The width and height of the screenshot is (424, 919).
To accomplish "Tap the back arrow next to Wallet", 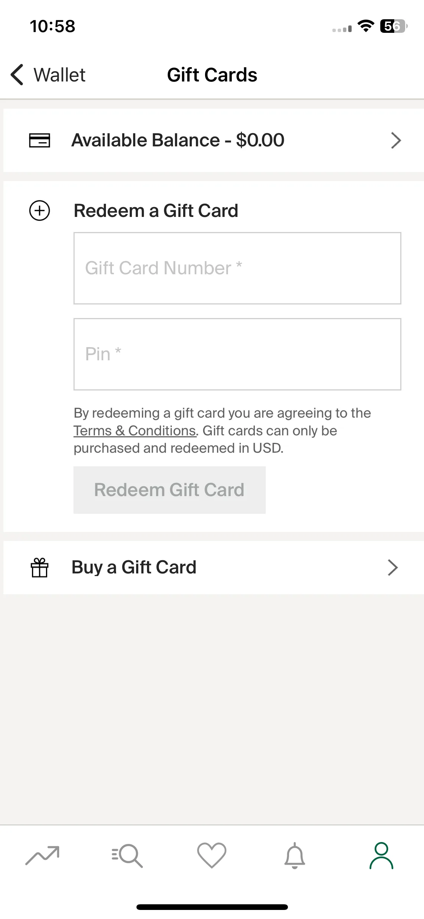I will (17, 75).
